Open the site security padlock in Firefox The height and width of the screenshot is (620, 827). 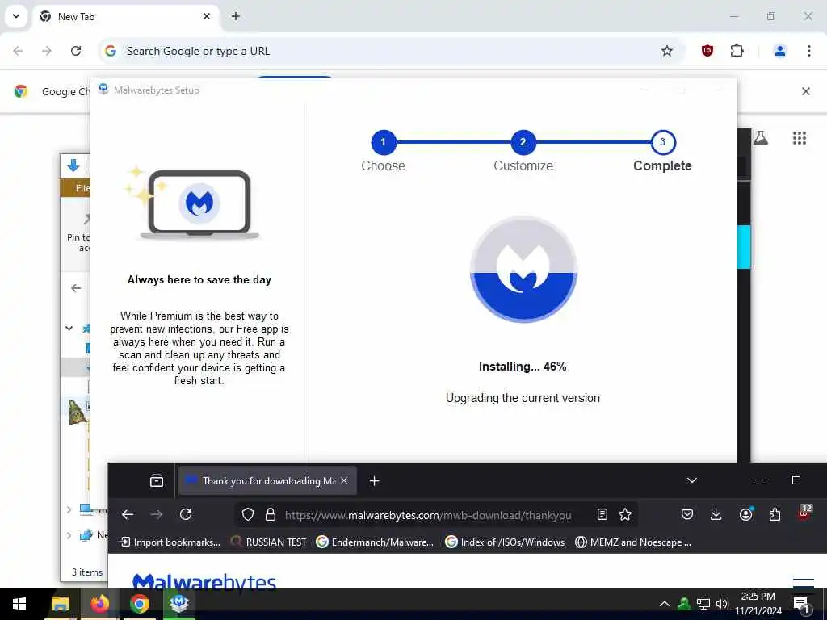(x=271, y=514)
